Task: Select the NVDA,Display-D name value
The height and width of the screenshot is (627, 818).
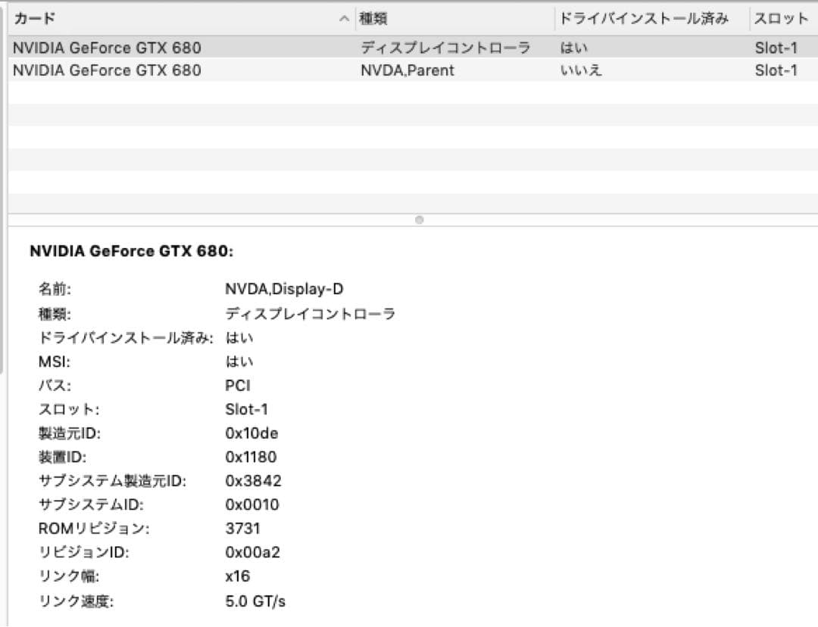Action: click(x=284, y=289)
